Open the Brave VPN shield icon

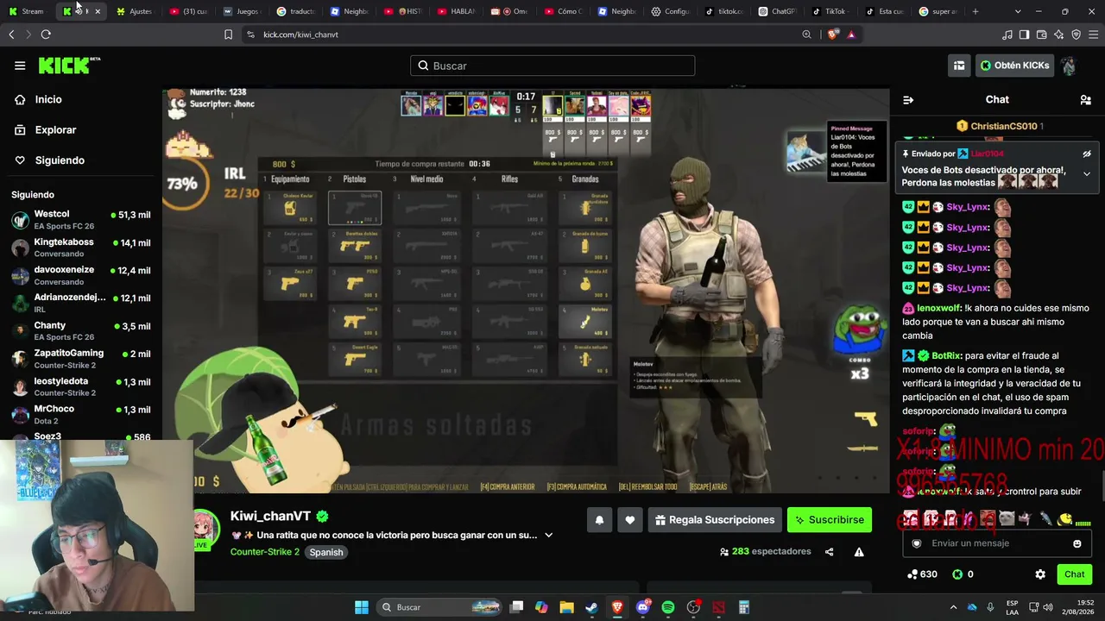1077,34
